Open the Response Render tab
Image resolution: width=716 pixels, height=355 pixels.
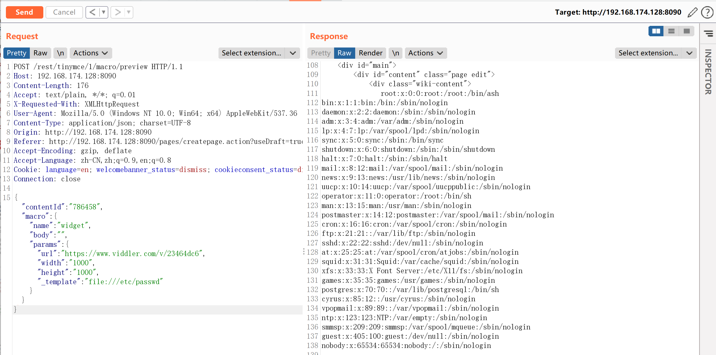pyautogui.click(x=370, y=53)
